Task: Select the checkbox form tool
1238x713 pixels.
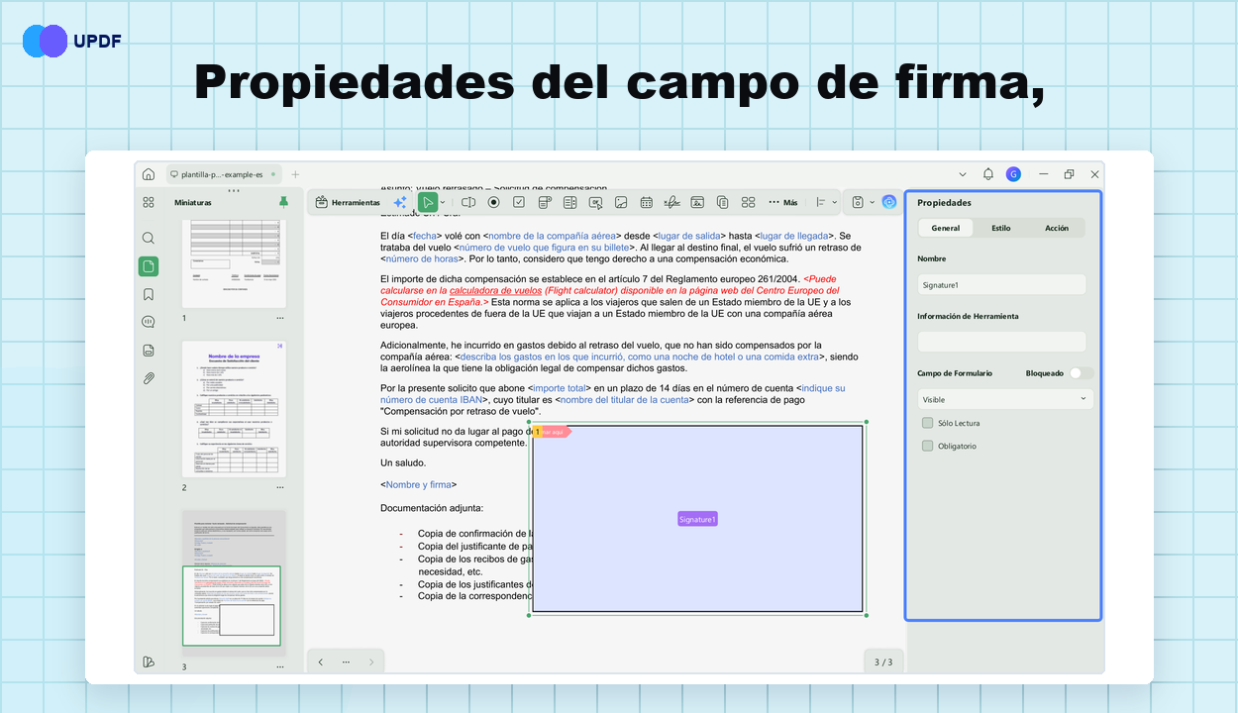Action: [519, 202]
